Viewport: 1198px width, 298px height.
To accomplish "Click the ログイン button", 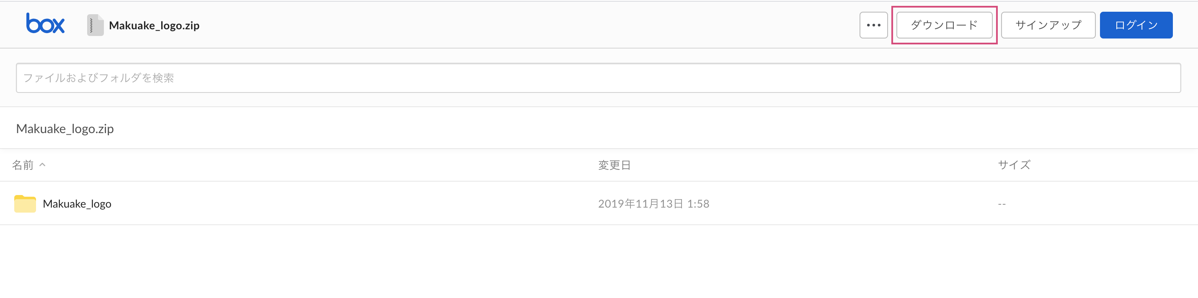I will [1136, 25].
